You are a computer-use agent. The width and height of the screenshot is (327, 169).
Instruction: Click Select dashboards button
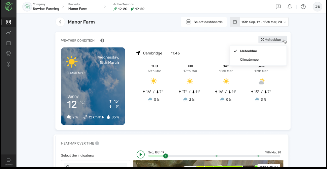click(x=204, y=22)
